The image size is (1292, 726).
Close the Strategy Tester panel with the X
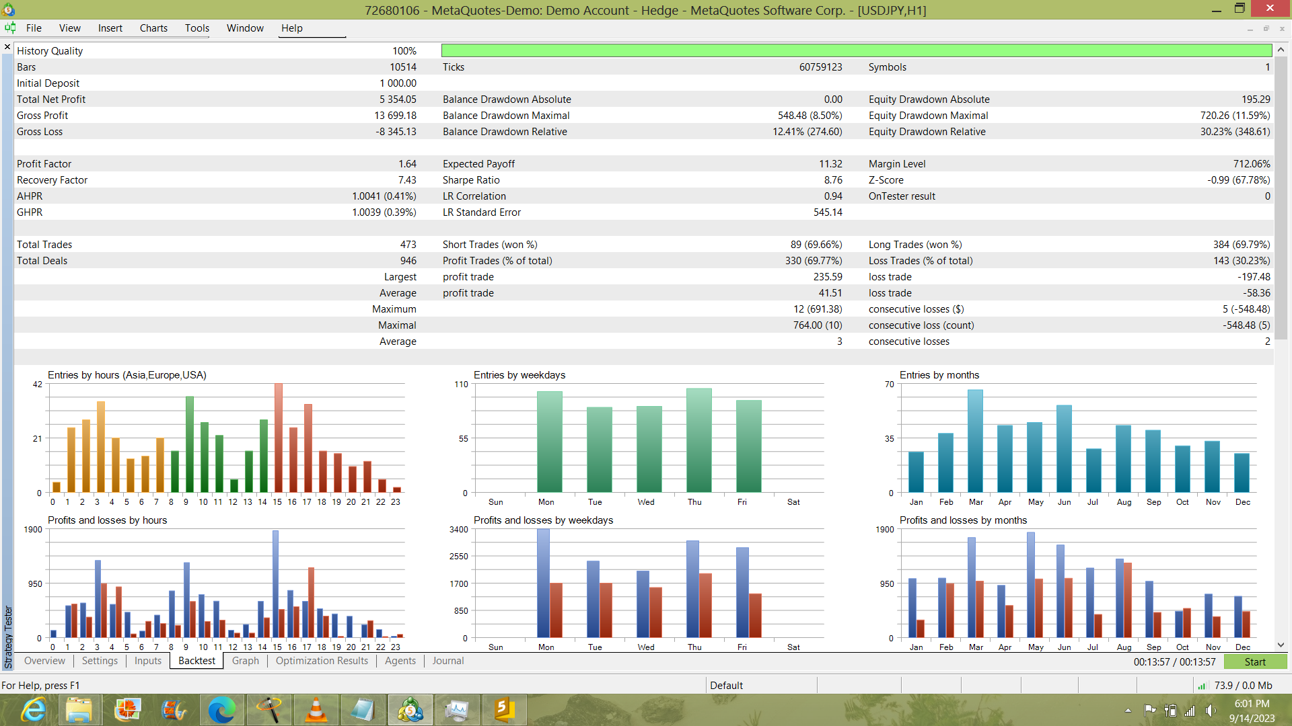click(7, 47)
